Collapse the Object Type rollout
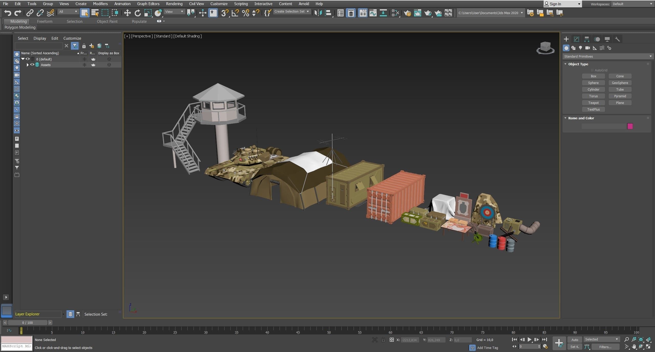 point(565,64)
